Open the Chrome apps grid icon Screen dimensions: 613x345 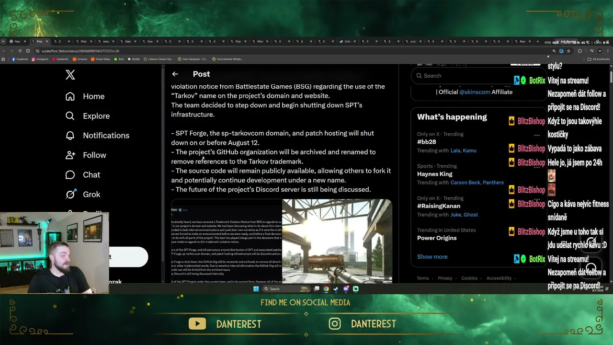point(3,59)
